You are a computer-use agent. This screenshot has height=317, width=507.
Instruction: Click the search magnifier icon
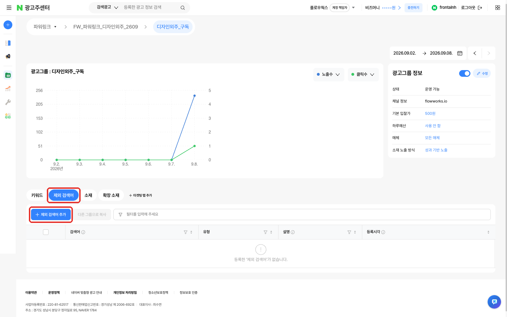[x=183, y=8]
